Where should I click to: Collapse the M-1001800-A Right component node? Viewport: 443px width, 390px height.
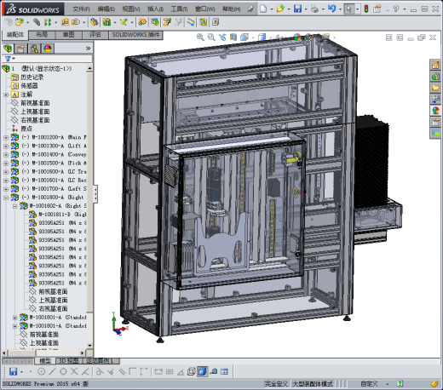click(6, 198)
